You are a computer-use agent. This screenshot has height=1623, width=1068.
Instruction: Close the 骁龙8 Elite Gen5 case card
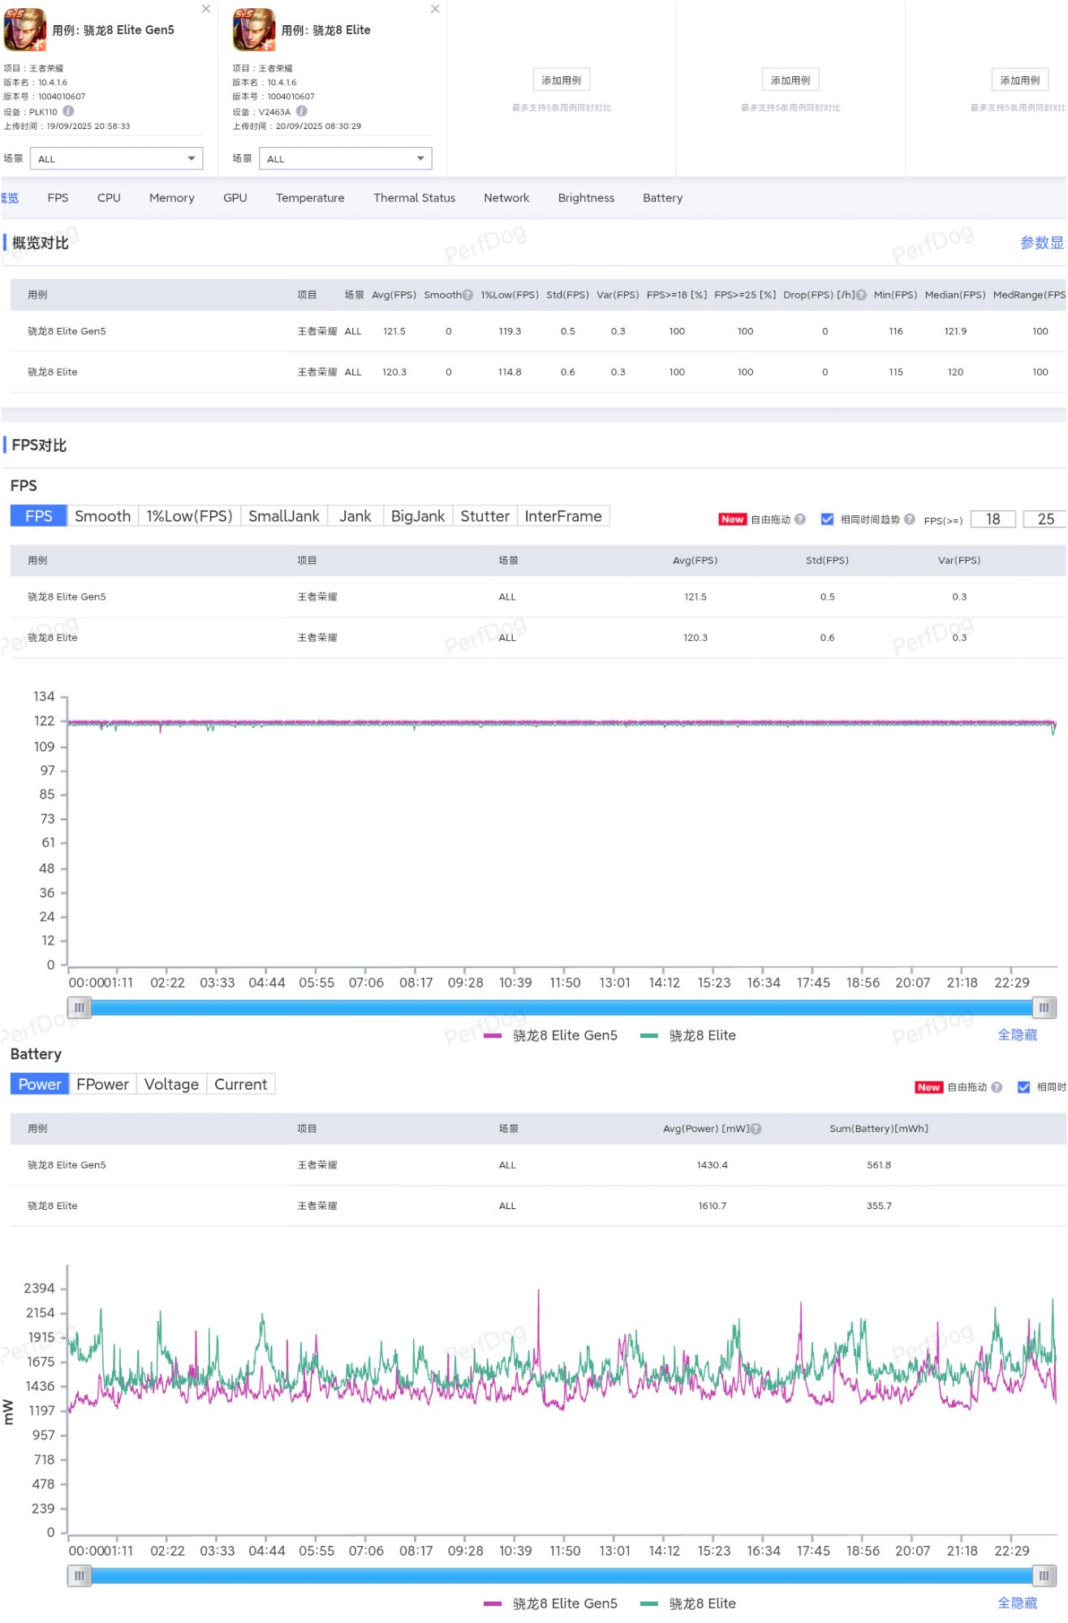206,9
